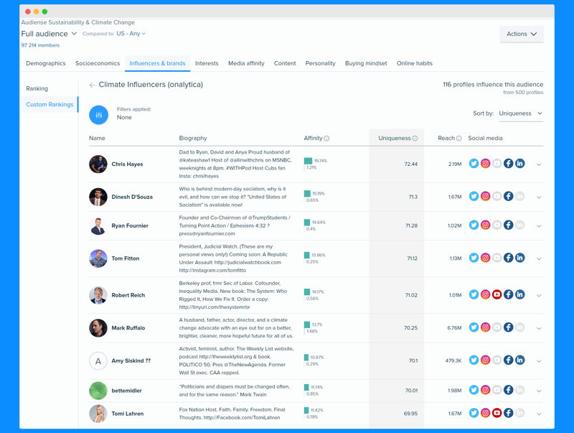Open Tom Fitton LinkedIn icon
The width and height of the screenshot is (574, 433).
tap(519, 258)
